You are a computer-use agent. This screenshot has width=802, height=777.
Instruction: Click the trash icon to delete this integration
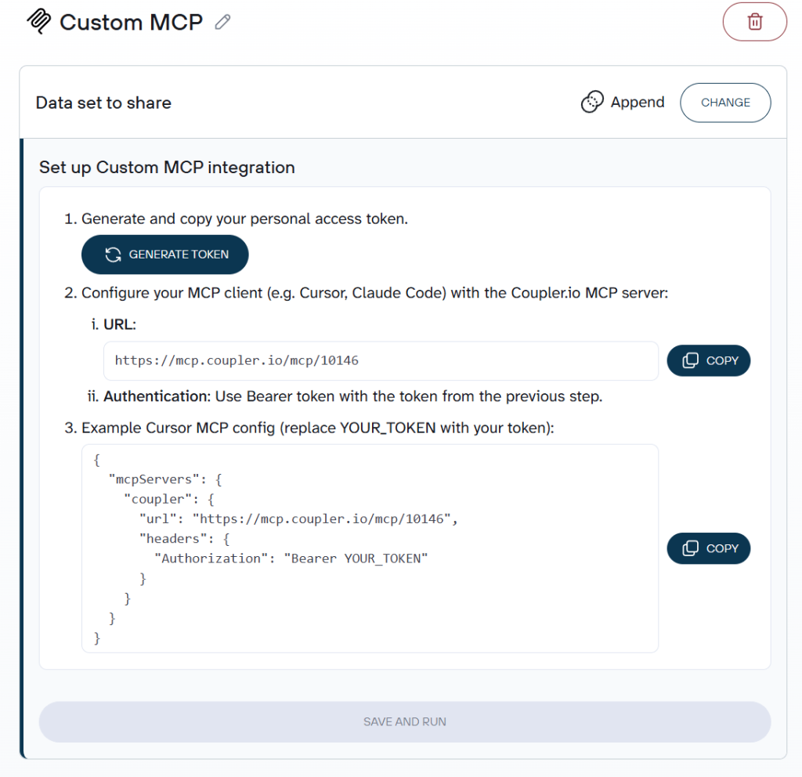coord(754,22)
